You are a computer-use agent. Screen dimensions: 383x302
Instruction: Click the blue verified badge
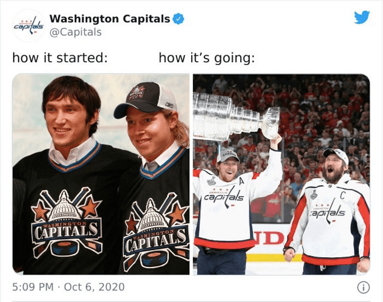(178, 19)
